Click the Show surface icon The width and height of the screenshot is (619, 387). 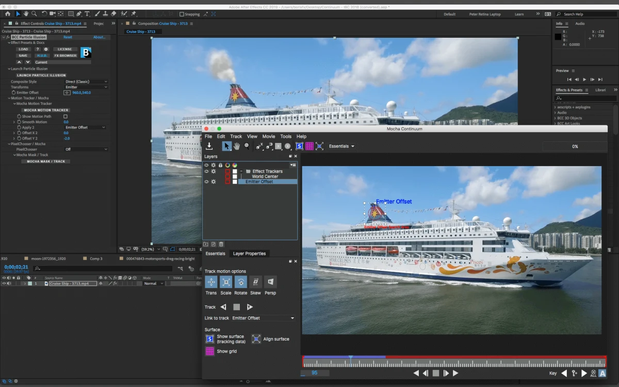click(210, 339)
